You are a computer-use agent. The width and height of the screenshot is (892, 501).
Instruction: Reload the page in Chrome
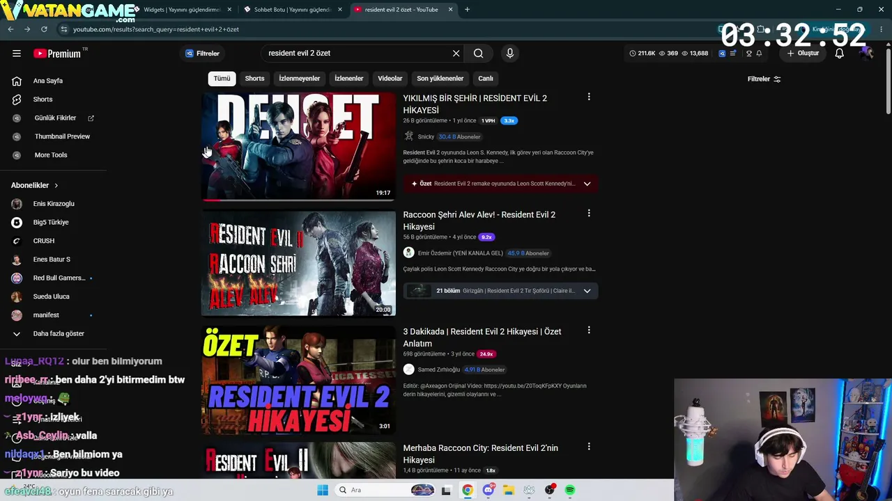[44, 29]
